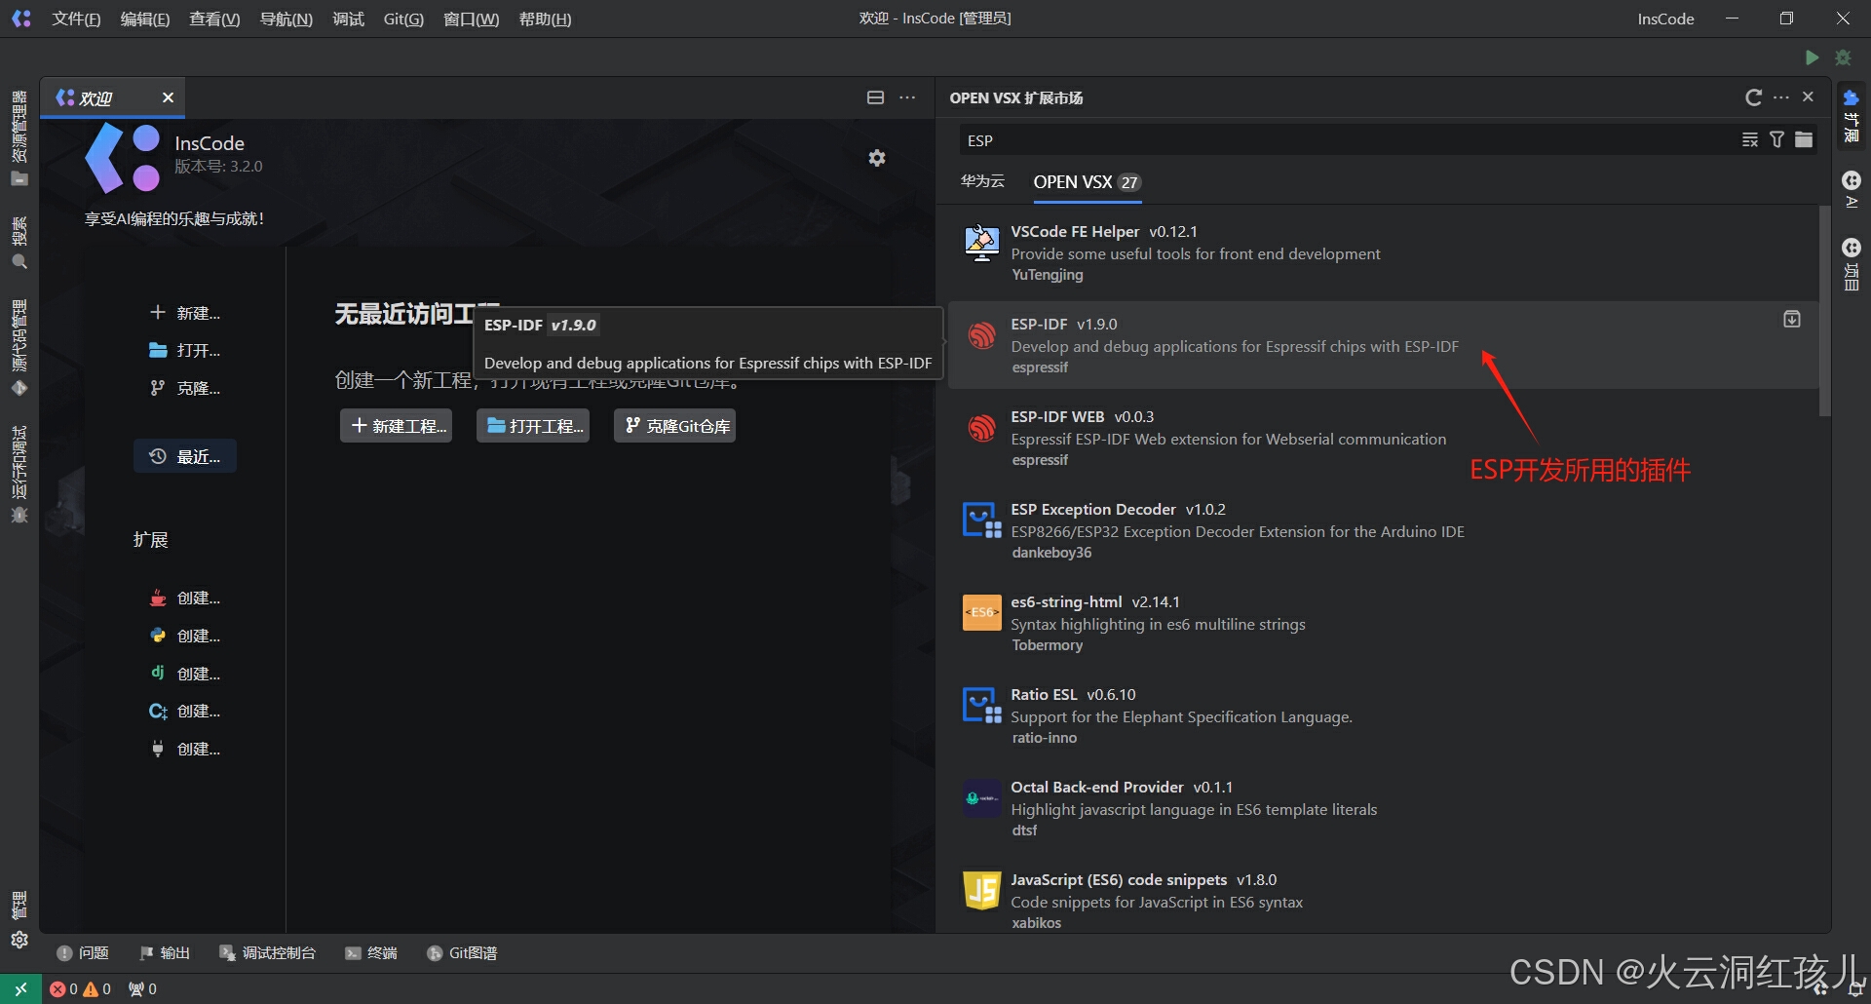This screenshot has width=1871, height=1004.
Task: Switch to the OPEN VSX tab
Action: click(1087, 182)
